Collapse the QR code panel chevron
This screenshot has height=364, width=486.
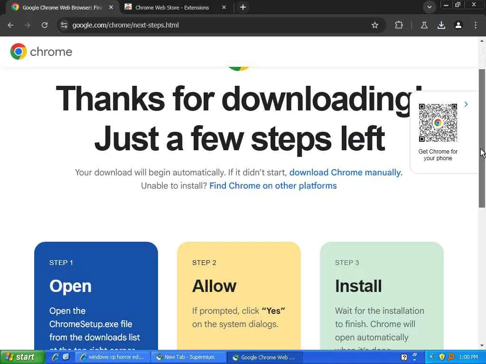pos(466,105)
